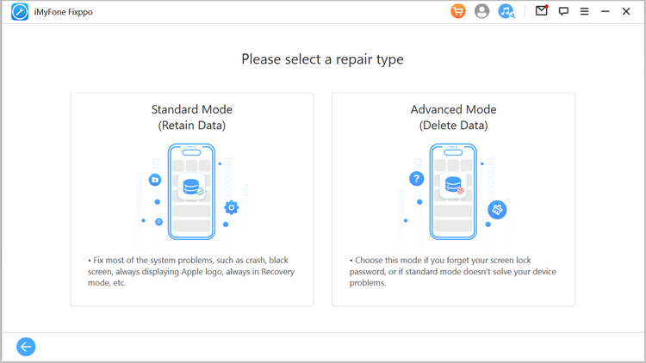Click the blue music search icon
The image size is (646, 363).
point(506,11)
